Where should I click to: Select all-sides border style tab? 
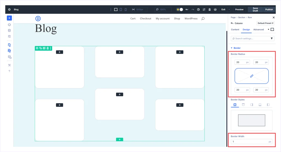(x=235, y=105)
